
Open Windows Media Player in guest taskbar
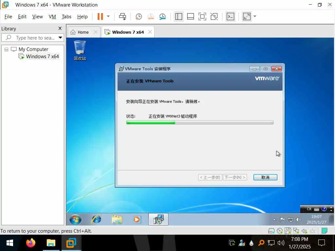(x=137, y=219)
